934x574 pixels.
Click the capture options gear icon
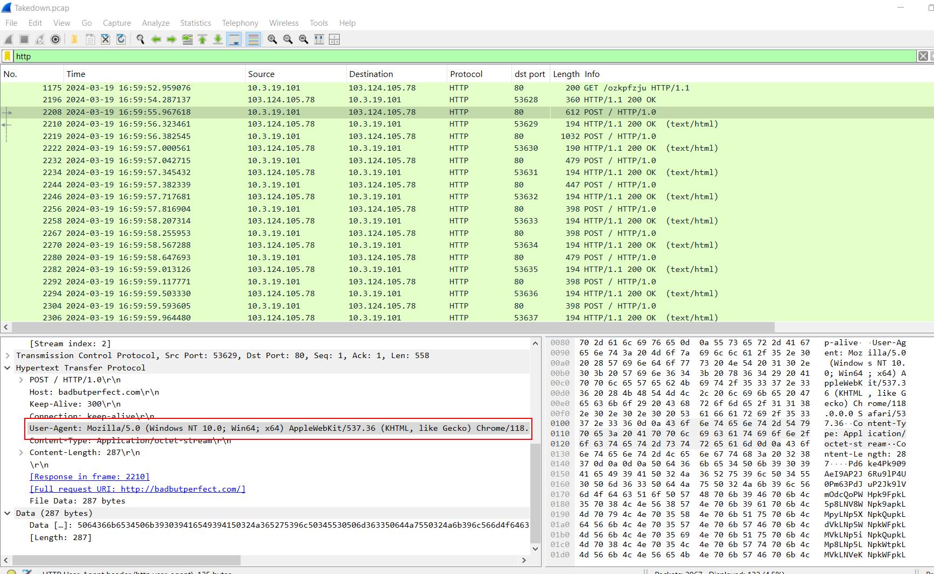pyautogui.click(x=55, y=39)
